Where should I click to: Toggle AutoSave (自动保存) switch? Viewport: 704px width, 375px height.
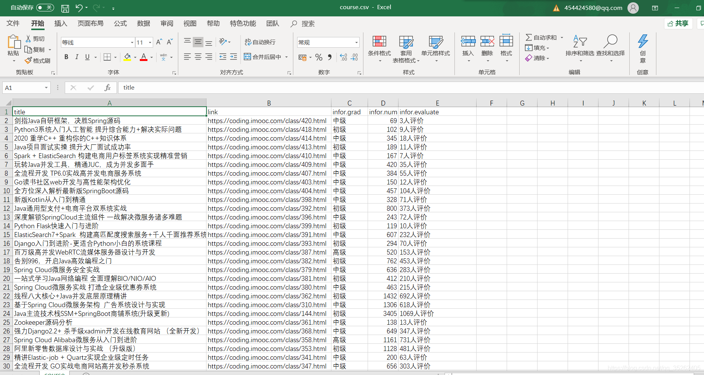45,8
